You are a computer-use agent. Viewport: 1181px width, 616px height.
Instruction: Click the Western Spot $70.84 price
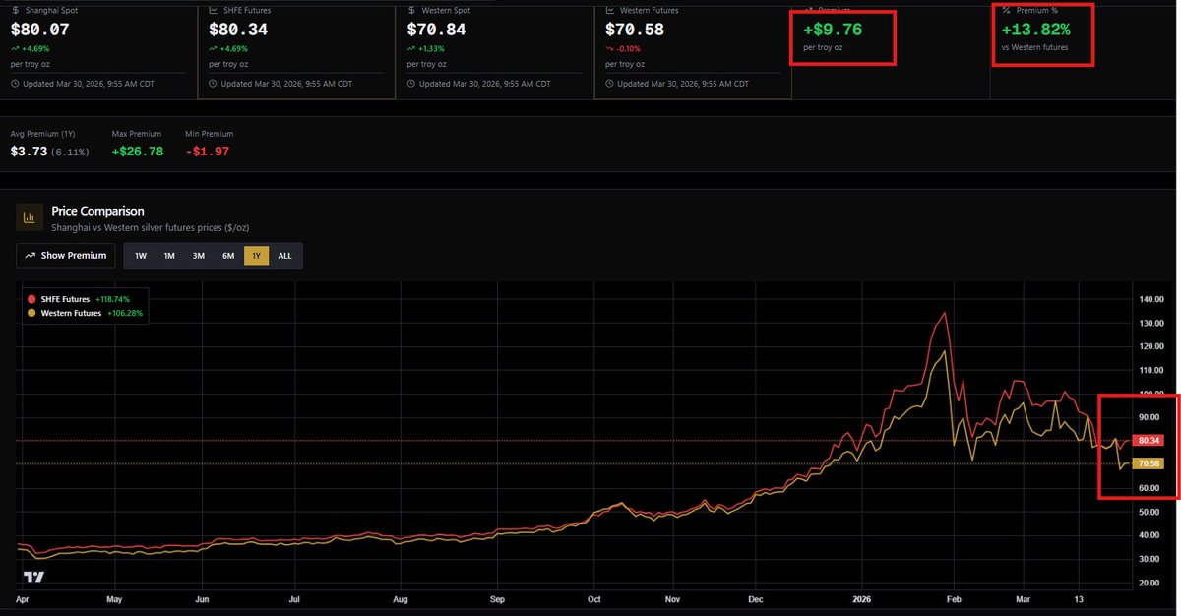click(x=437, y=30)
